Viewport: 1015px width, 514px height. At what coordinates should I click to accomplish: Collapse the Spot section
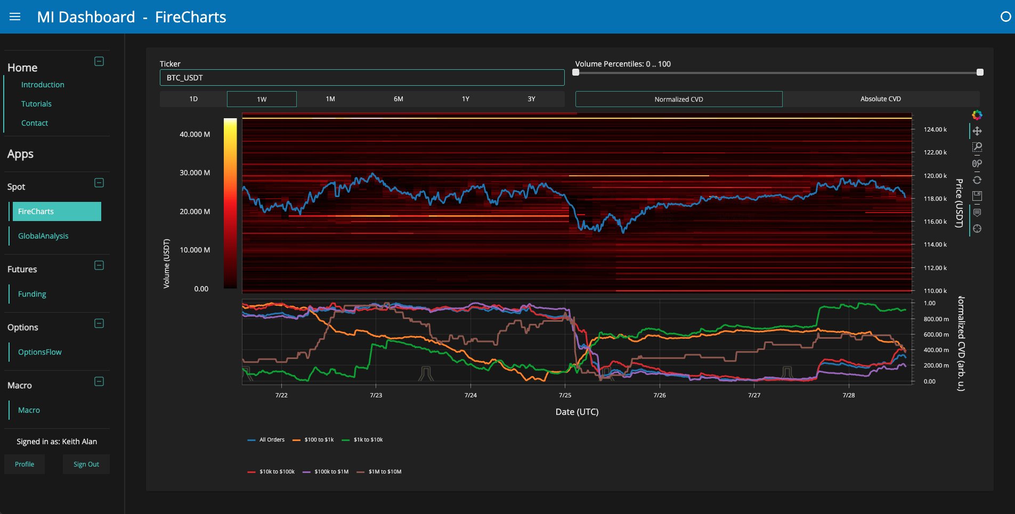pos(99,183)
